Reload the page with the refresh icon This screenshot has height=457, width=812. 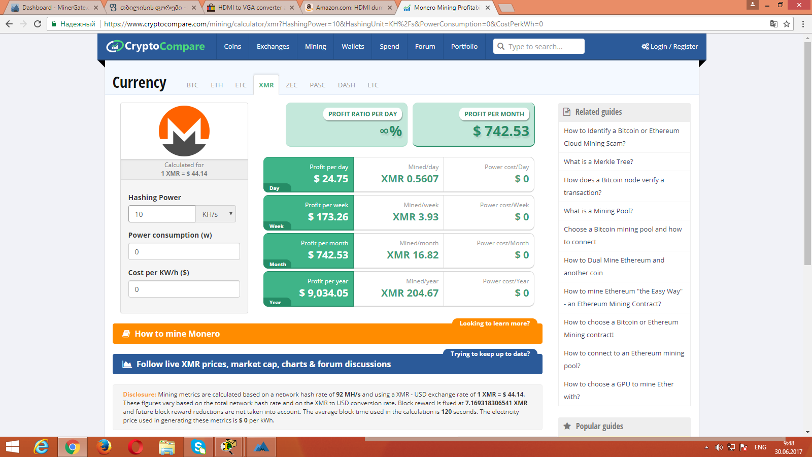click(x=38, y=24)
